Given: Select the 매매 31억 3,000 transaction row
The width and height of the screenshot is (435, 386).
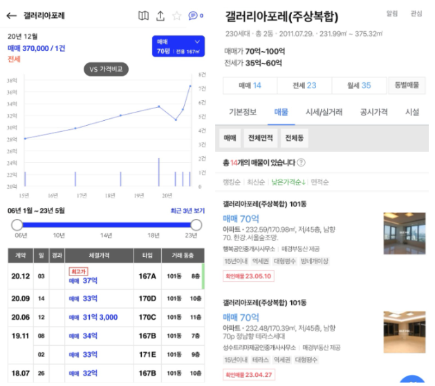Looking at the screenshot, I should pos(107,318).
